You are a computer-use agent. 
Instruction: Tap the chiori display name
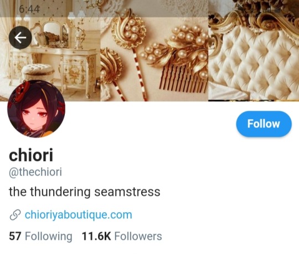click(x=31, y=155)
